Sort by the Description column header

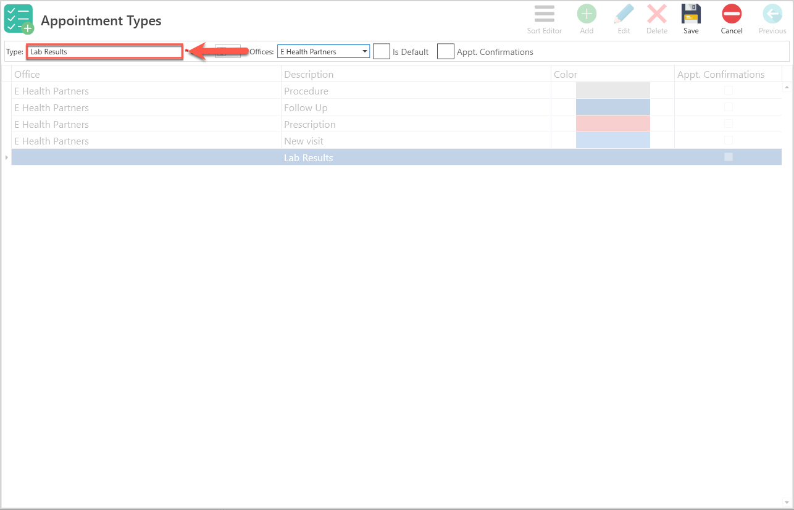(x=416, y=74)
